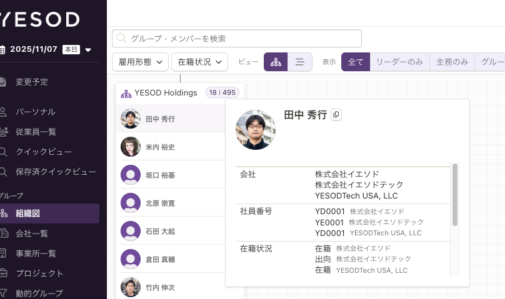The height and width of the screenshot is (299, 505).
Task: Click the copy icon next to 田中 秀行
Action: [336, 115]
